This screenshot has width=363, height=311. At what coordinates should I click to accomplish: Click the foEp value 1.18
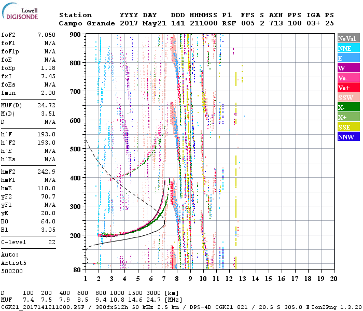[x=48, y=68]
